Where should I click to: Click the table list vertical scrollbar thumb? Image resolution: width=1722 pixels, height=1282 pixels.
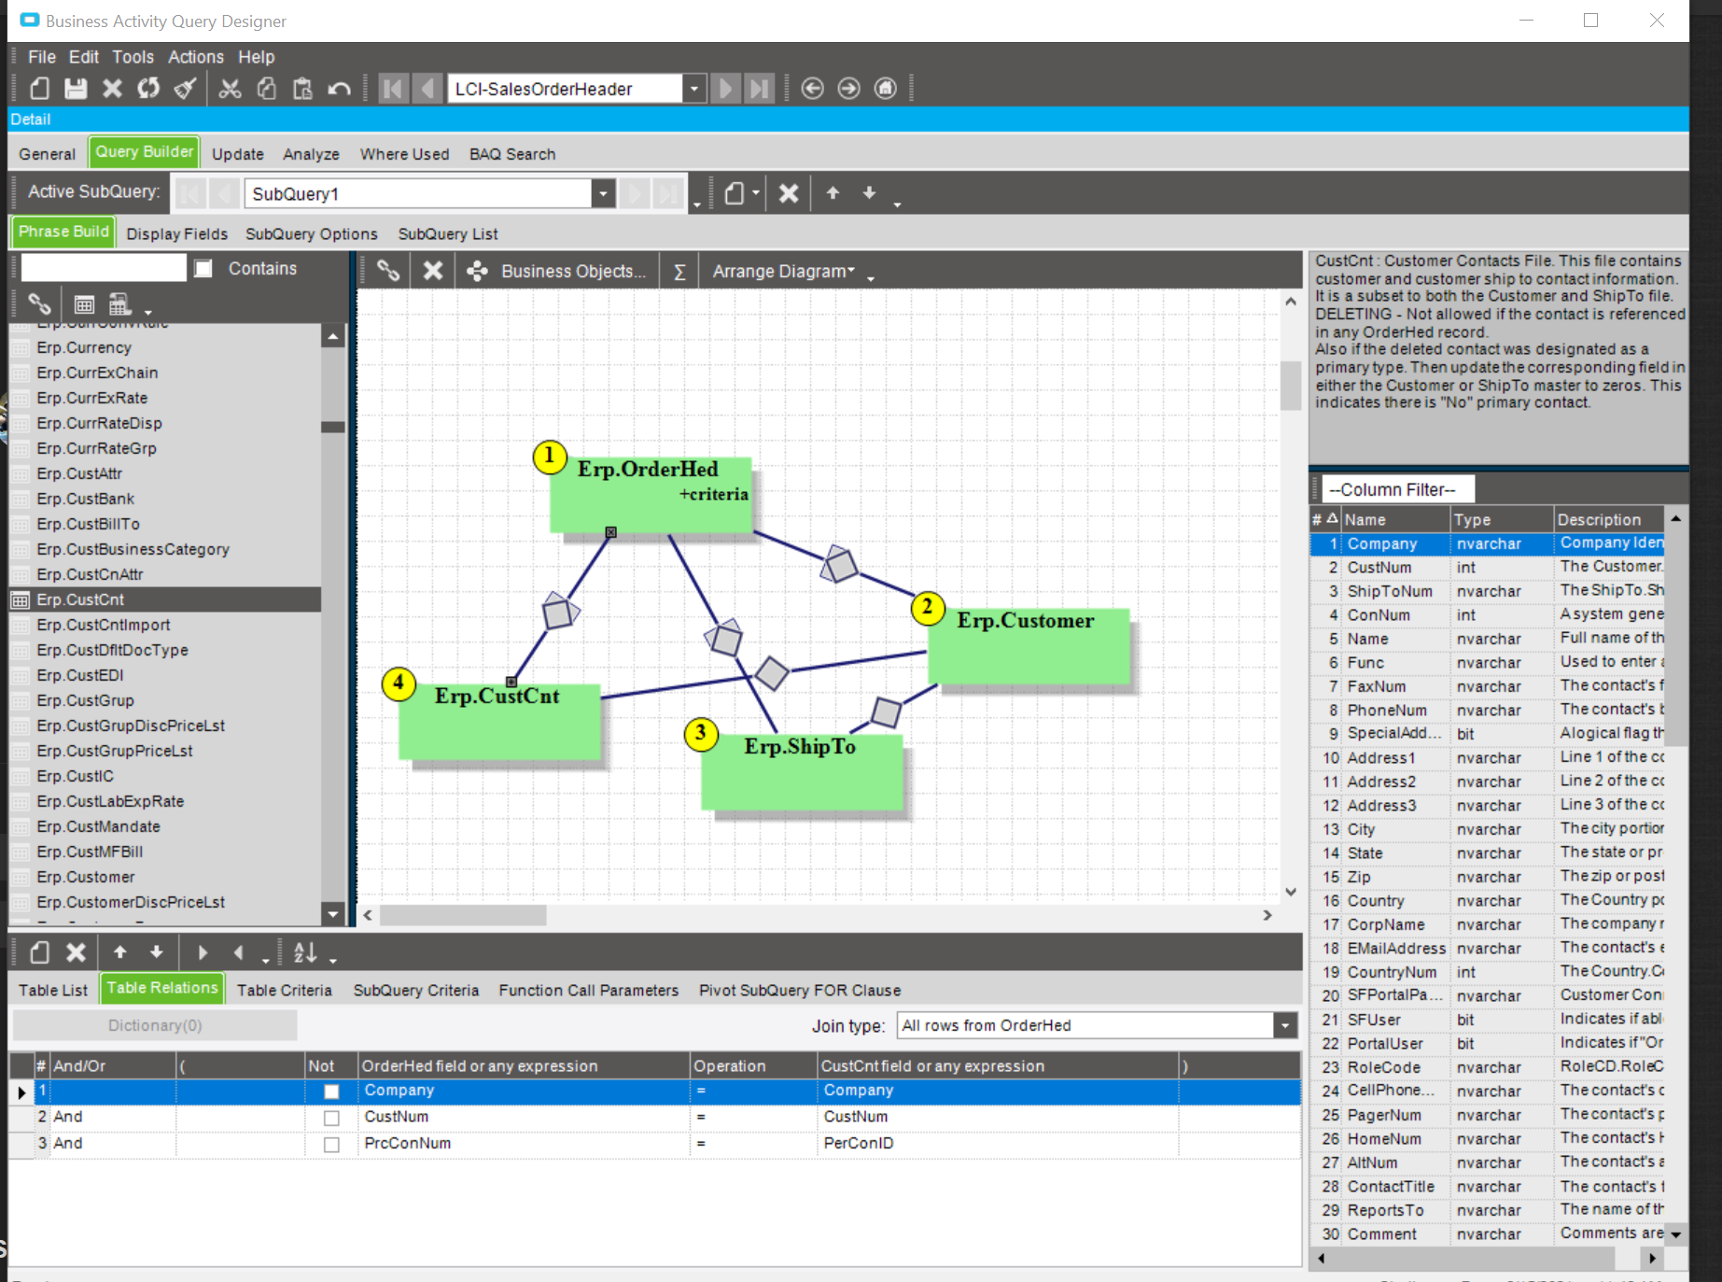[x=333, y=427]
